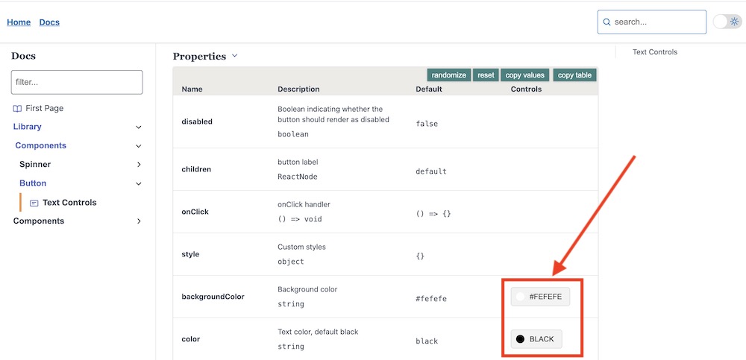The height and width of the screenshot is (360, 746).
Task: Click the disabled property name
Action: pos(197,121)
